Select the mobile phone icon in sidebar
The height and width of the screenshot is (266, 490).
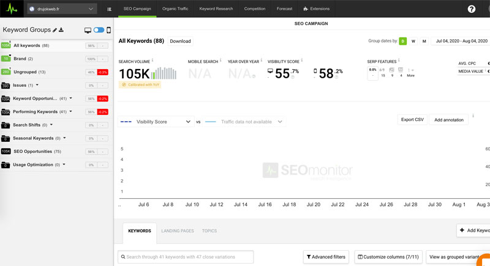108,30
